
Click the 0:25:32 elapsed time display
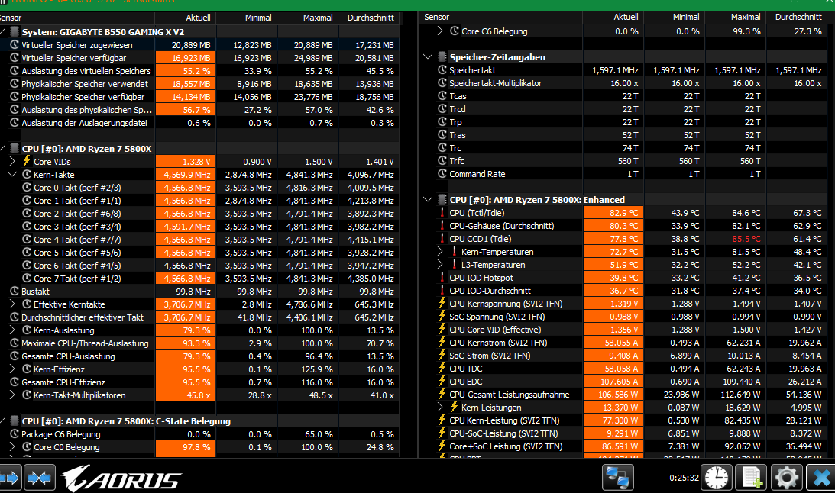click(684, 478)
